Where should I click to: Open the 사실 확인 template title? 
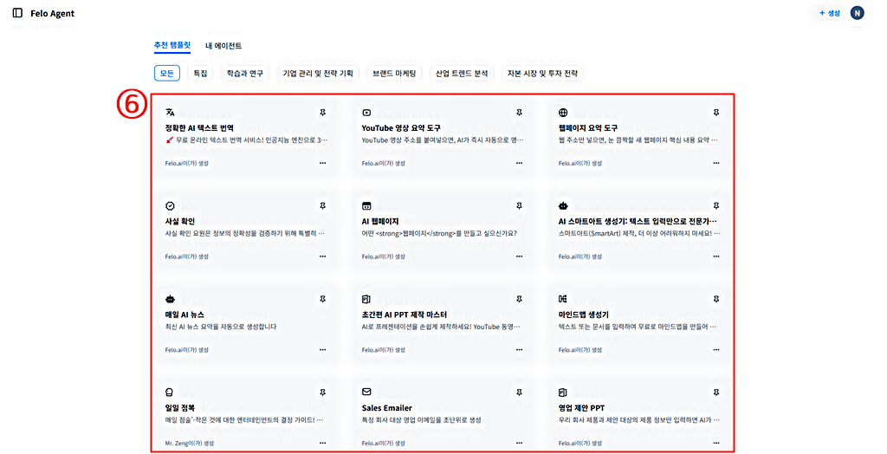pos(180,221)
